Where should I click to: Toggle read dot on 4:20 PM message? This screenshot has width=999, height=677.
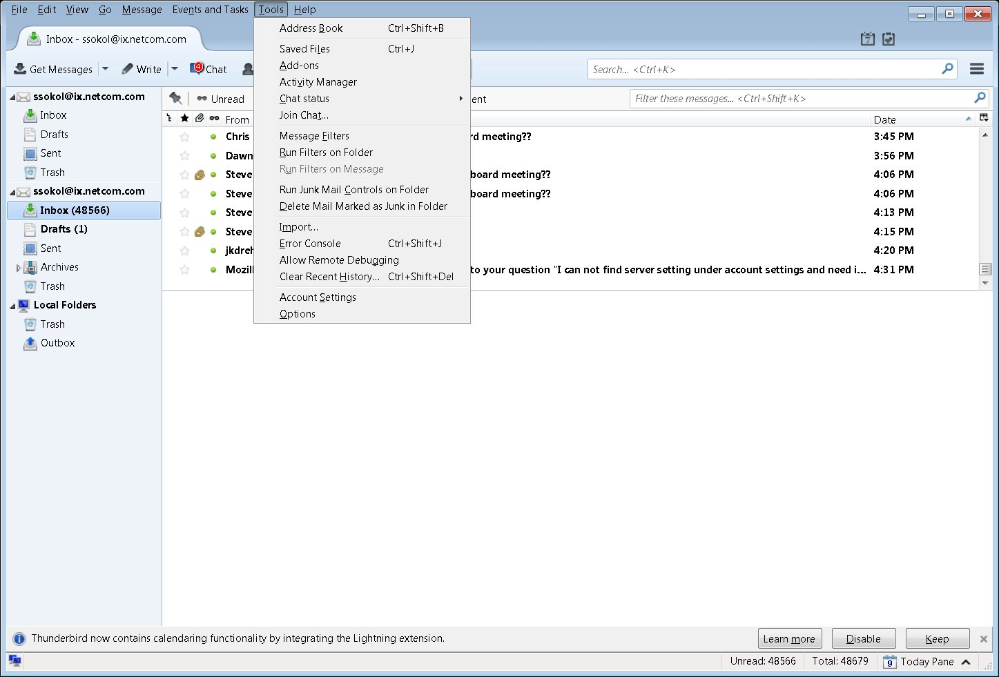tap(213, 251)
